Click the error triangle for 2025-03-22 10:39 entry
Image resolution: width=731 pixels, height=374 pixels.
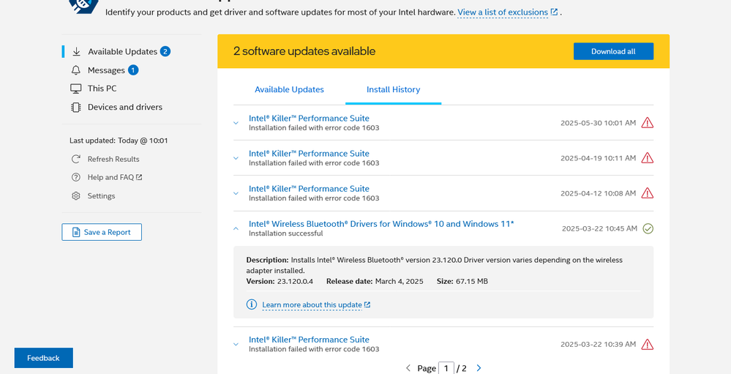[647, 345]
